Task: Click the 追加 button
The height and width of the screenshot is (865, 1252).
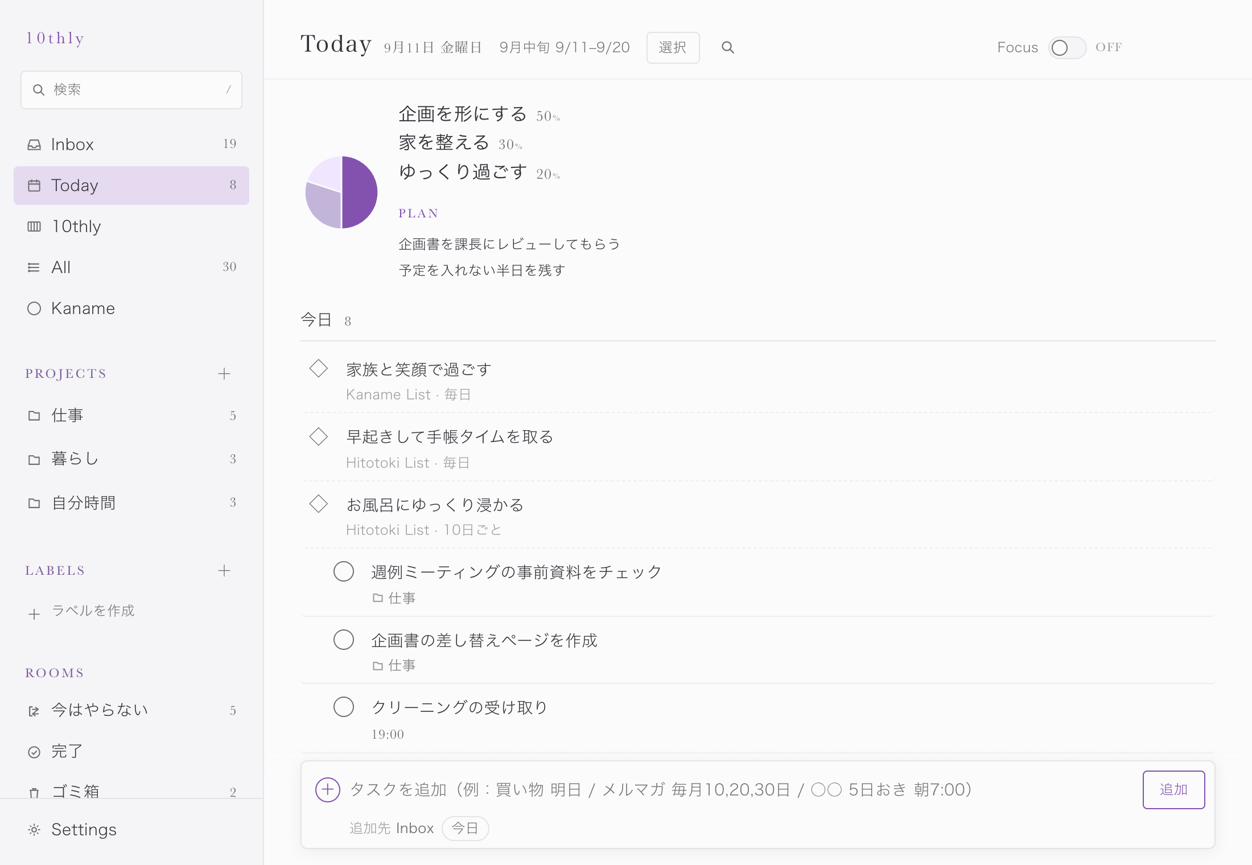Action: [1173, 790]
